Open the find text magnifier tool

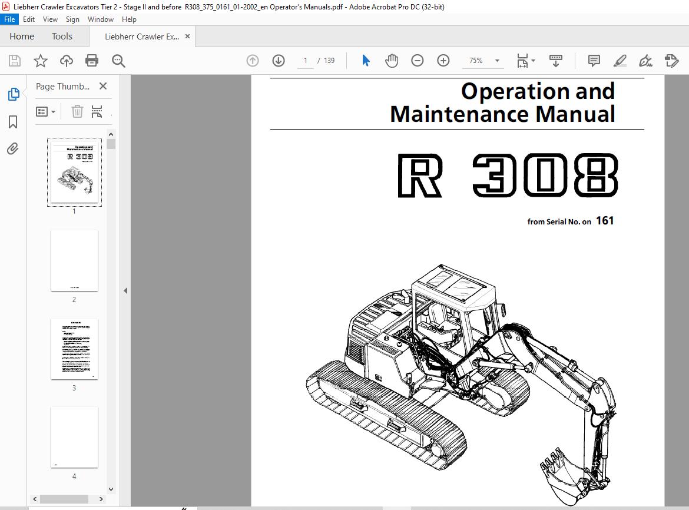[118, 61]
